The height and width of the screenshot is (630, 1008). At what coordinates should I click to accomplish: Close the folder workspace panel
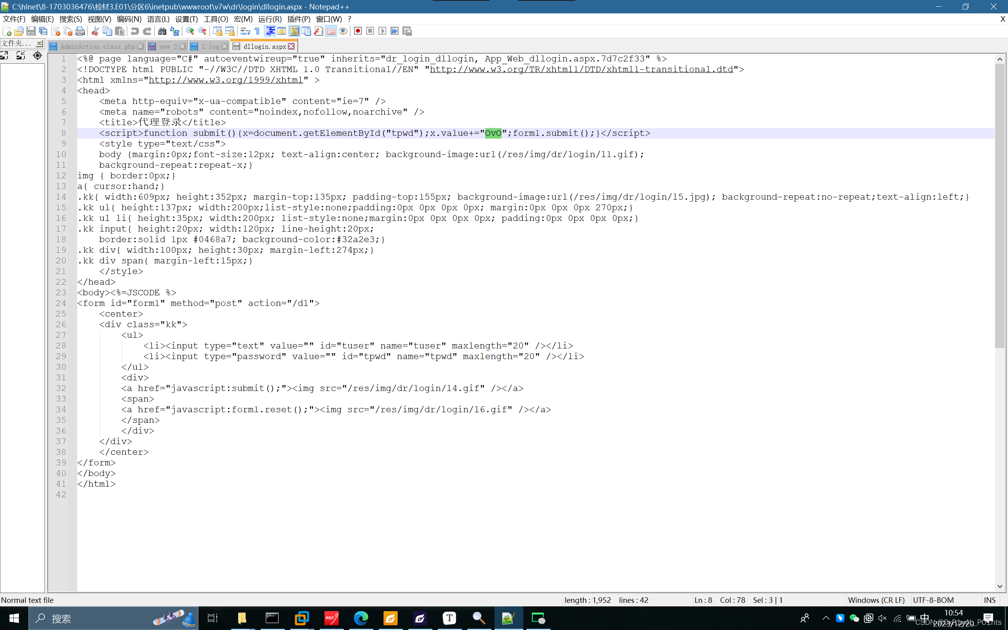(x=39, y=43)
